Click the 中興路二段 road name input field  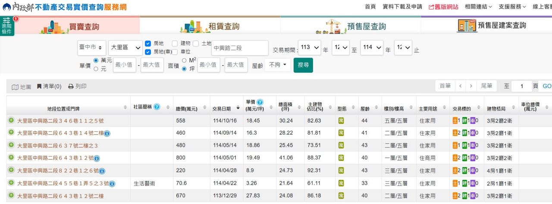click(x=240, y=48)
